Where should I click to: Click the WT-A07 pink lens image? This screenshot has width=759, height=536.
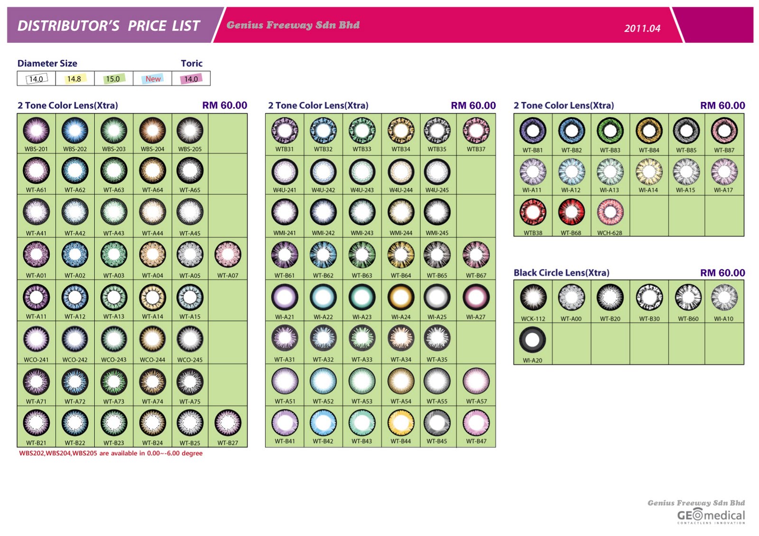(x=228, y=254)
